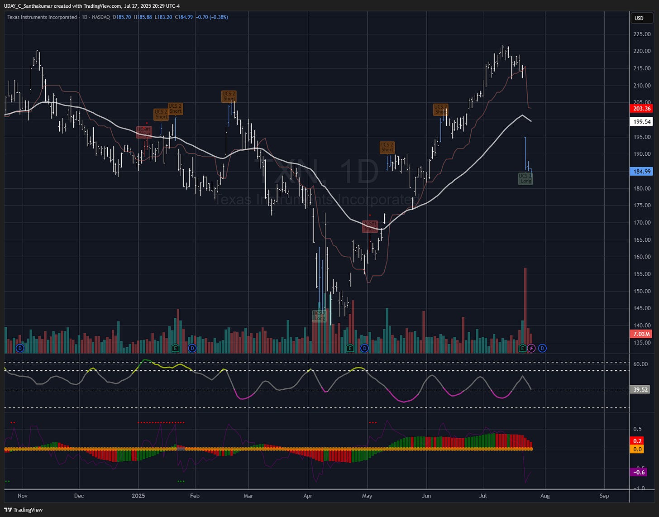Open the dividend marker just before May

click(x=365, y=348)
